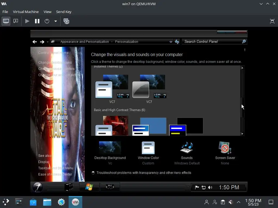Open the guest volume tray icon
The height and width of the screenshot is (208, 278).
pos(210,187)
